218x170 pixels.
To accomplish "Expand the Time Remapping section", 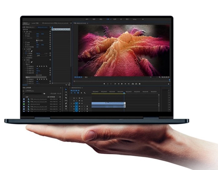I will click(23, 58).
